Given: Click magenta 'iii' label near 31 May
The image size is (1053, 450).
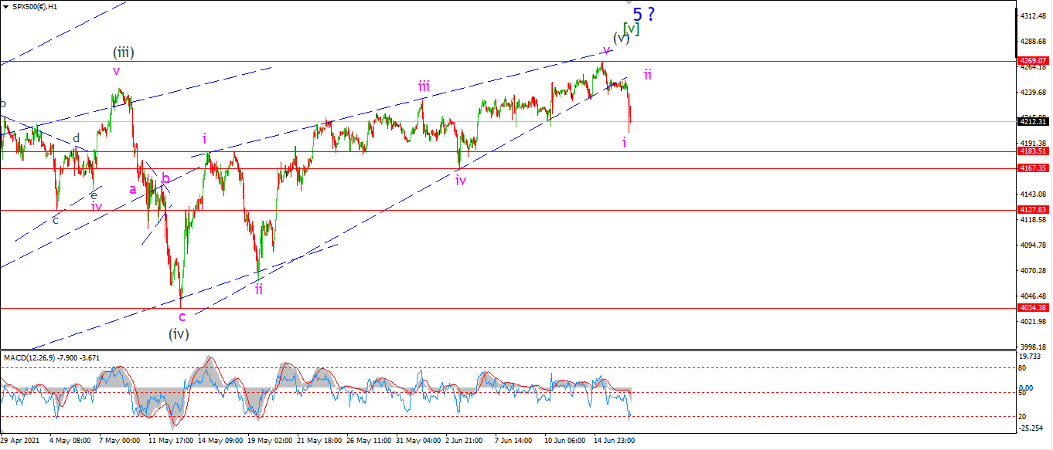Looking at the screenshot, I should tap(424, 86).
